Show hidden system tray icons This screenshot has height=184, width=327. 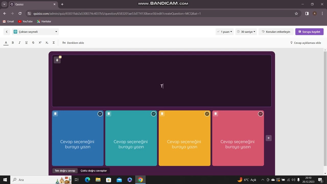(x=263, y=180)
